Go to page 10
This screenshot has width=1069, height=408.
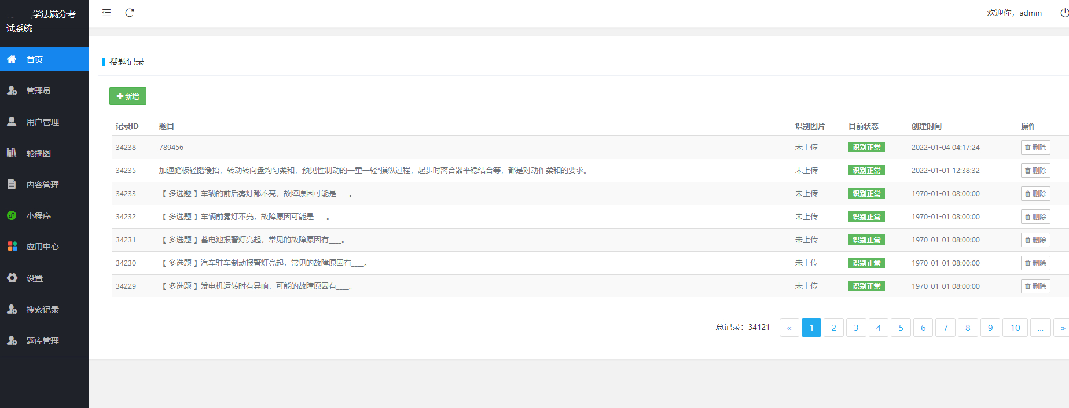click(x=1015, y=328)
